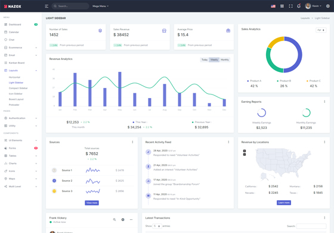
Task: Open Recent Activity Feed options menu
Action: pyautogui.click(x=228, y=142)
